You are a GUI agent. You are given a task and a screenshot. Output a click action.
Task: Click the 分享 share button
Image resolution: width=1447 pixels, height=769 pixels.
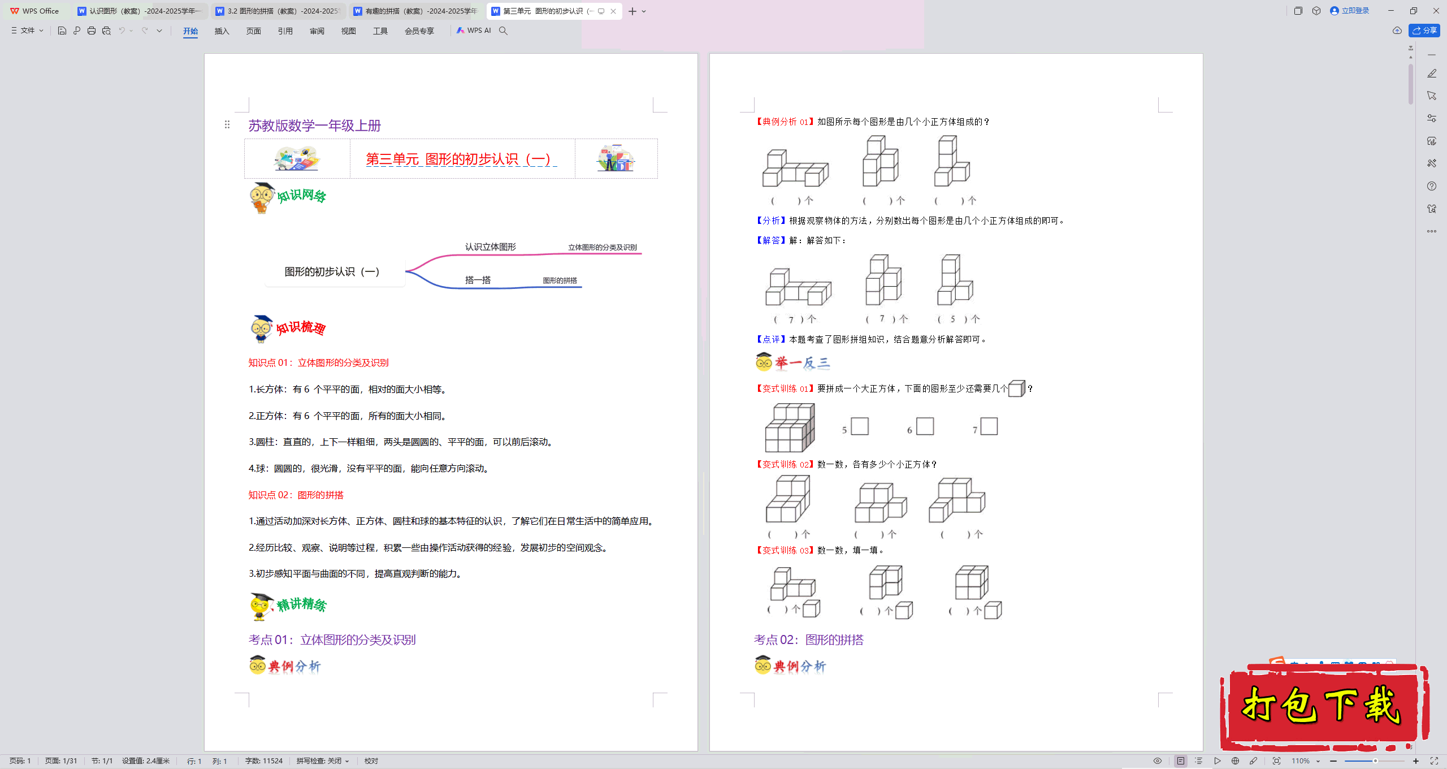pyautogui.click(x=1424, y=31)
